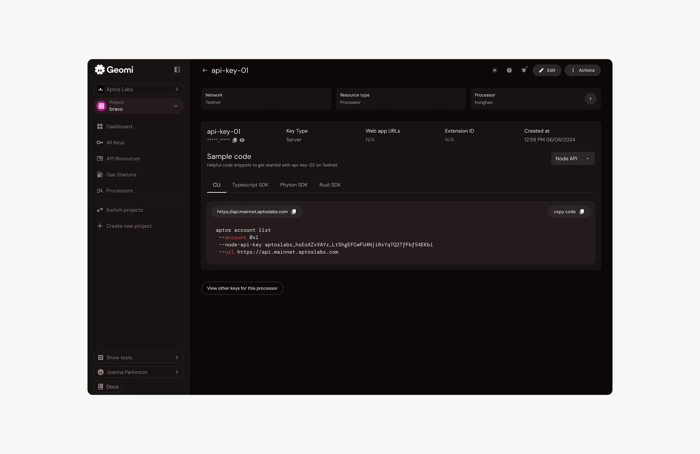The height and width of the screenshot is (454, 700).
Task: Copy the masked API key value
Action: 235,140
